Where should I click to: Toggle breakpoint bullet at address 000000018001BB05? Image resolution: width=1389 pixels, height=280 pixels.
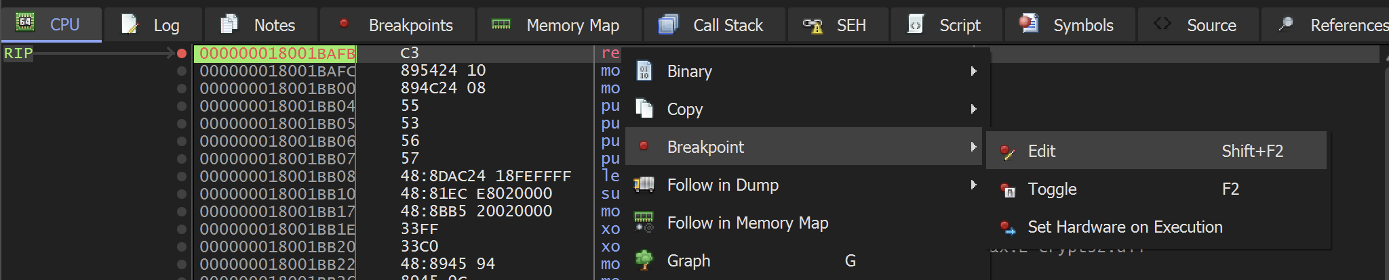point(182,124)
